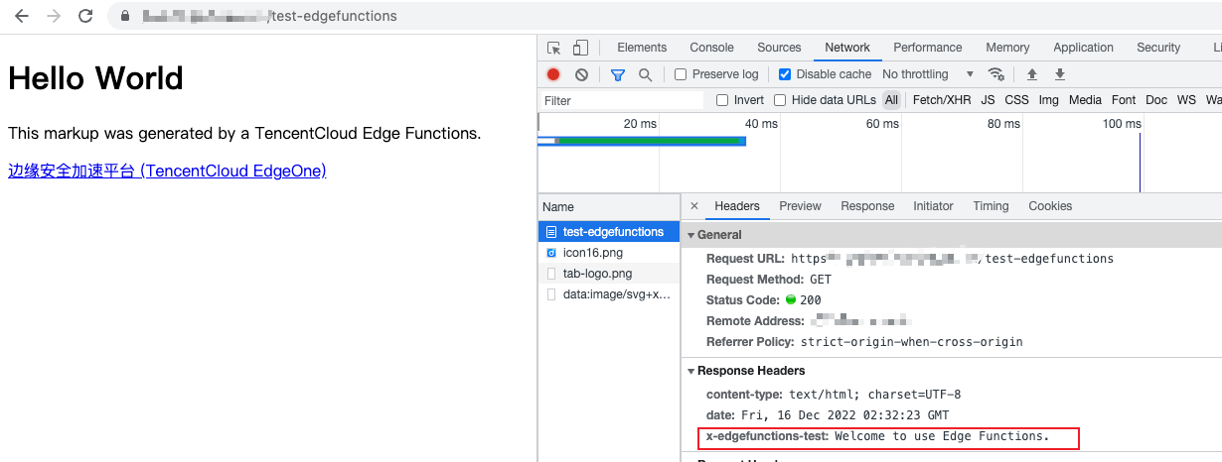Filter requests by Img
Screen dimensions: 1222x462
(x=1048, y=100)
